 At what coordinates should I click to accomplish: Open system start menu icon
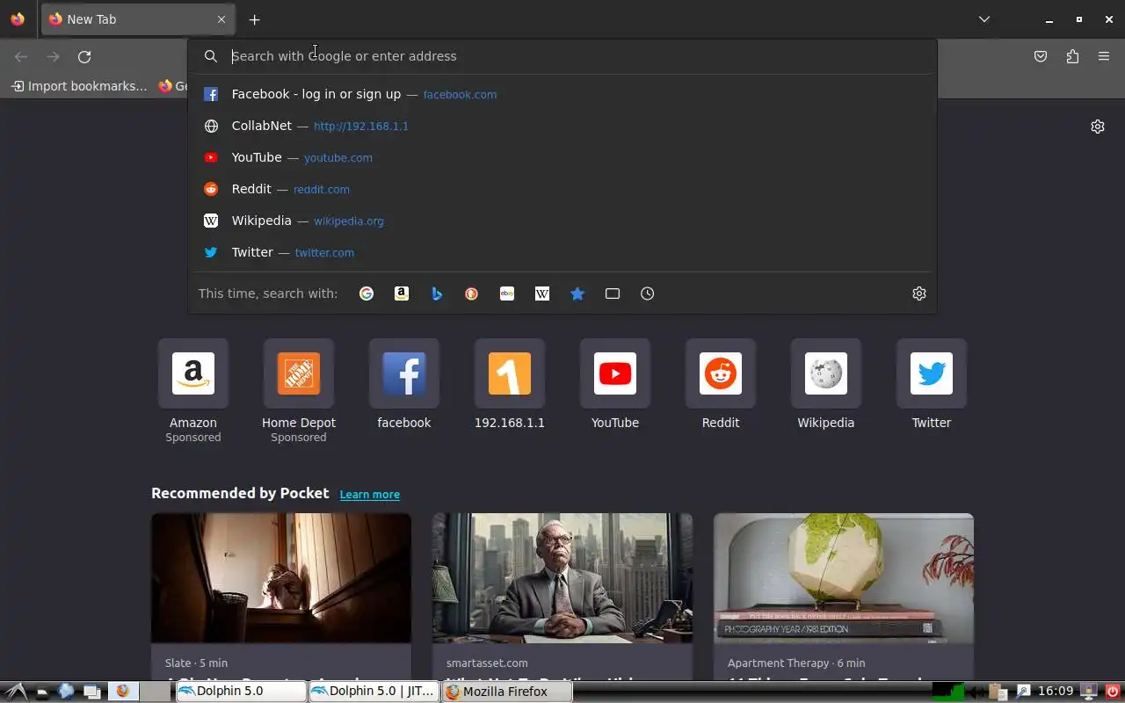16,692
